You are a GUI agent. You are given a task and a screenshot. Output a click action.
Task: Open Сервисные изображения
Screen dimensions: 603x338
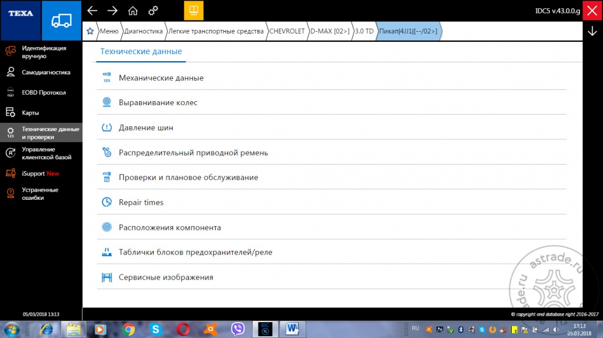pyautogui.click(x=332, y=277)
